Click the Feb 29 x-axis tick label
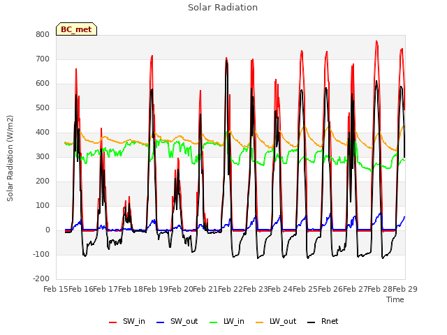 405,289
